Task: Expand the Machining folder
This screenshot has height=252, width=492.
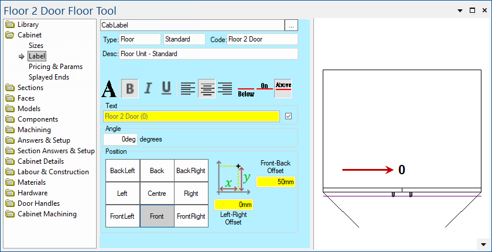Action: [28, 130]
